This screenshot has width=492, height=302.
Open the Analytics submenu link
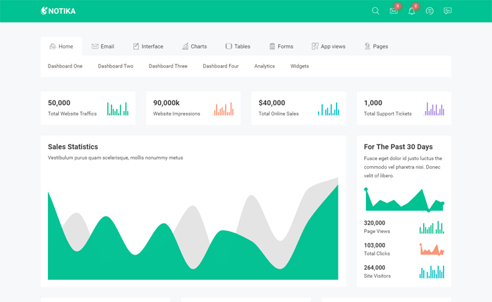coord(264,66)
